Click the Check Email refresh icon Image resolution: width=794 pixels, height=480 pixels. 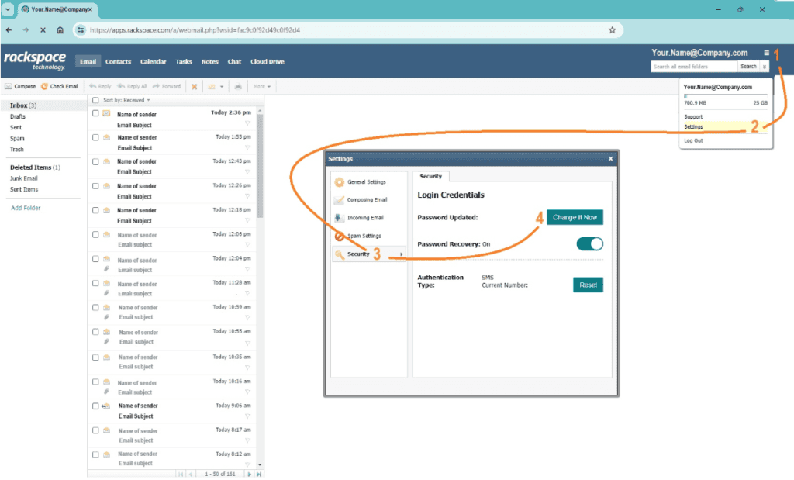pos(43,86)
